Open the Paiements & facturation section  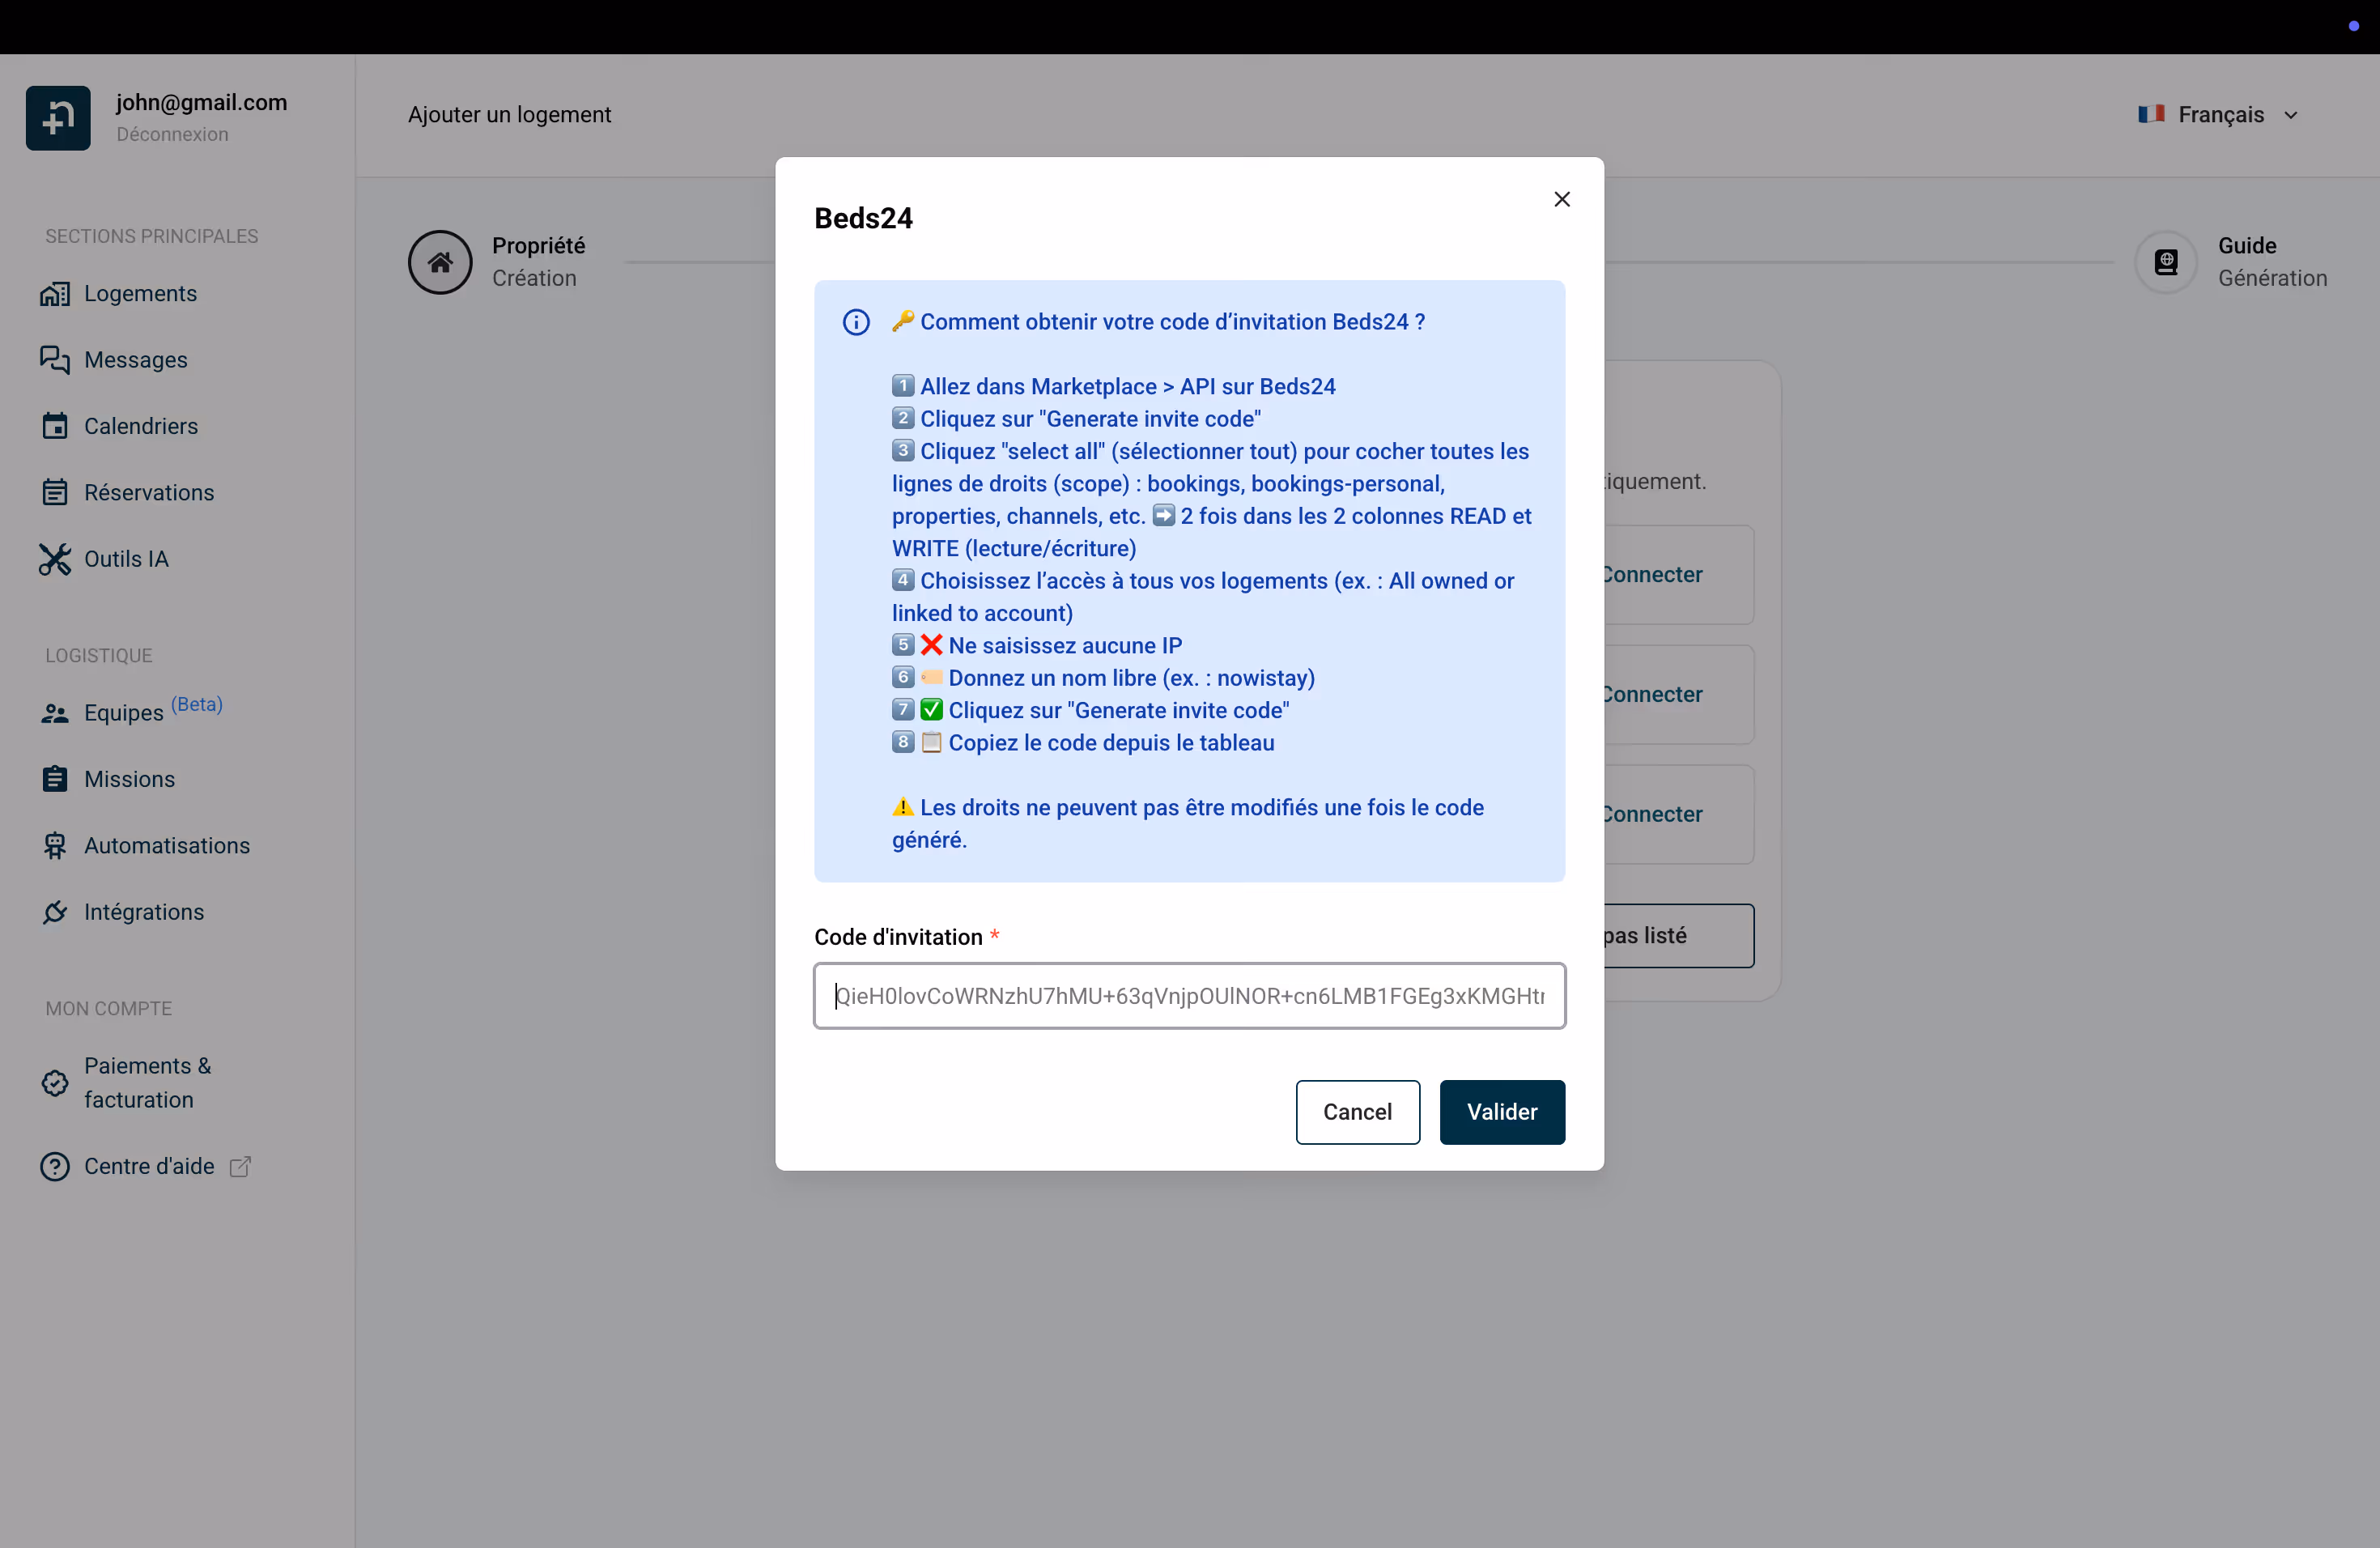(x=146, y=1083)
